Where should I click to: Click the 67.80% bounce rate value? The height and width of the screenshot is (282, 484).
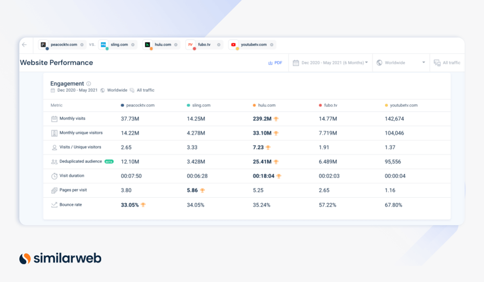(393, 205)
